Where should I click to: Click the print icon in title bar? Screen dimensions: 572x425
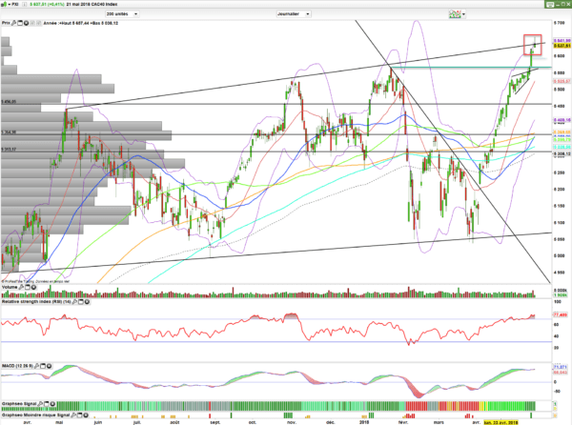coord(550,5)
